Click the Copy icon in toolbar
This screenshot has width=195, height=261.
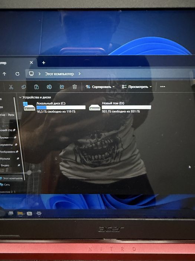click(24, 87)
